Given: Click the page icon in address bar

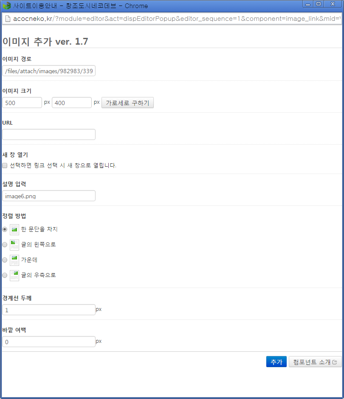Looking at the screenshot, I should pos(8,19).
